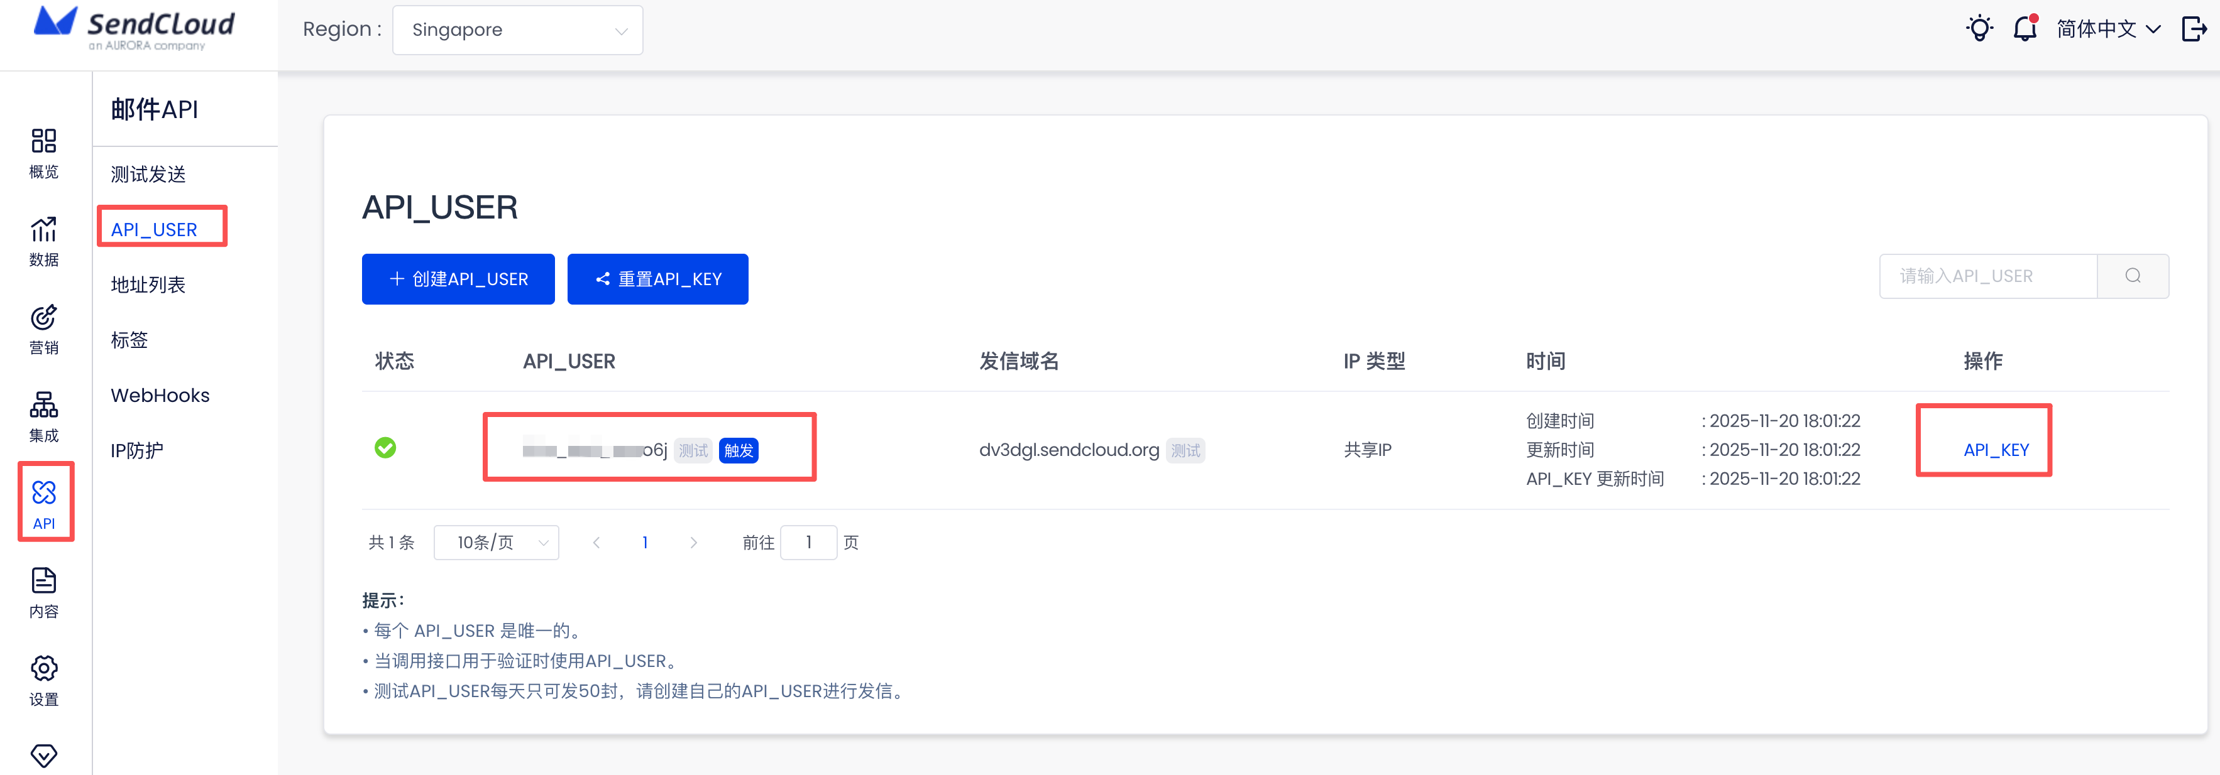
Task: Select WebHooks in the side menu
Action: (160, 395)
